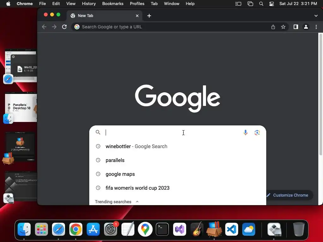The width and height of the screenshot is (323, 242).
Task: Open the File menu
Action: pyautogui.click(x=43, y=4)
